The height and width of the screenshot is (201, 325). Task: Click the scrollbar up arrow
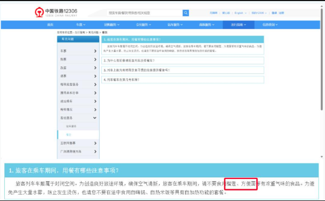322,6
